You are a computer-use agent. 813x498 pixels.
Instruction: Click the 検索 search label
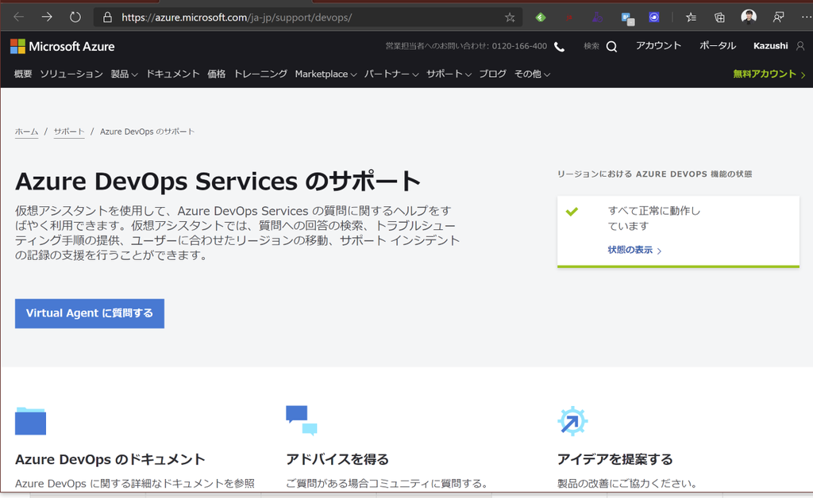tap(591, 46)
